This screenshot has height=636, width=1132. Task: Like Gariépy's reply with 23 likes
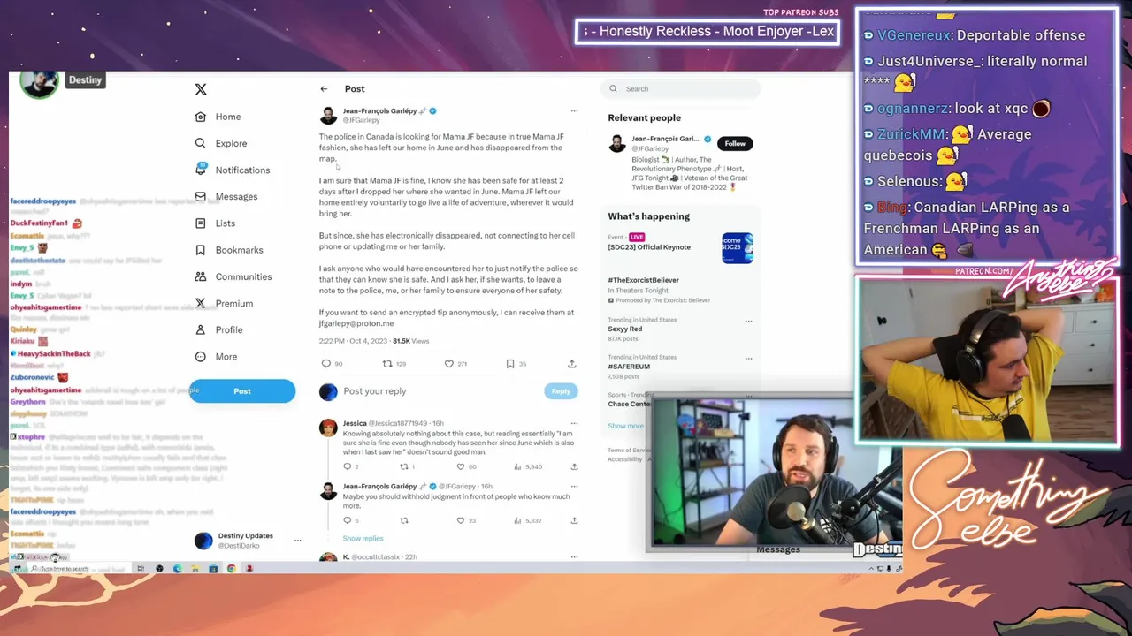(x=460, y=520)
